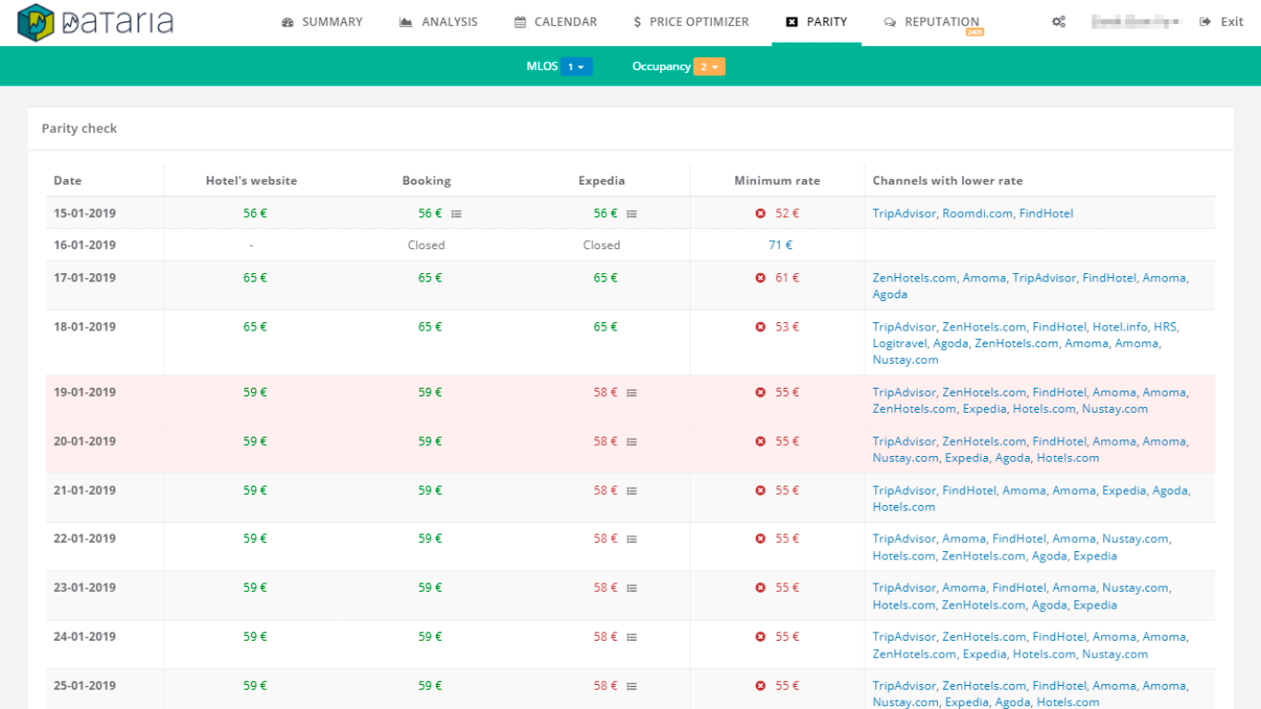Image resolution: width=1261 pixels, height=709 pixels.
Task: Click the 17-01-2019 date cell
Action: click(85, 278)
